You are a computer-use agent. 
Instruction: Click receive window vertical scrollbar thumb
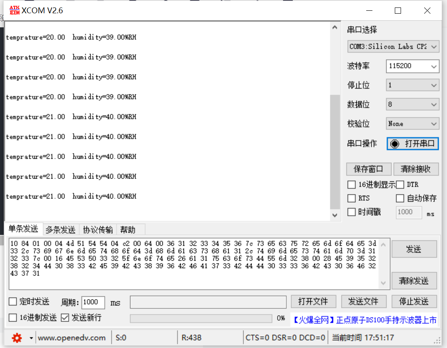[x=335, y=152]
